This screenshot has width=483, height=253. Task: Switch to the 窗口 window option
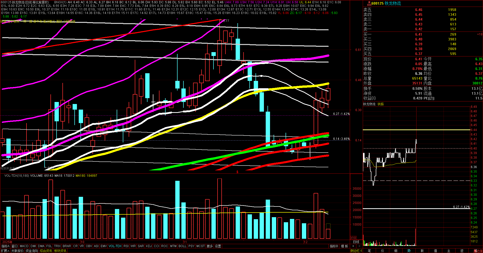[x=15, y=246]
